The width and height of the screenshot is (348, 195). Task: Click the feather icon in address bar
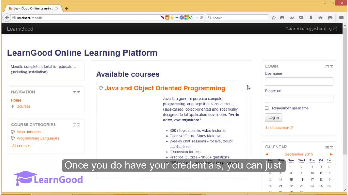click(163, 18)
